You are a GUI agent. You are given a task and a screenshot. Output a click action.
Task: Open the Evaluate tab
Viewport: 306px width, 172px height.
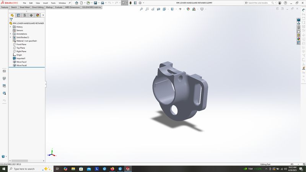click(59, 7)
